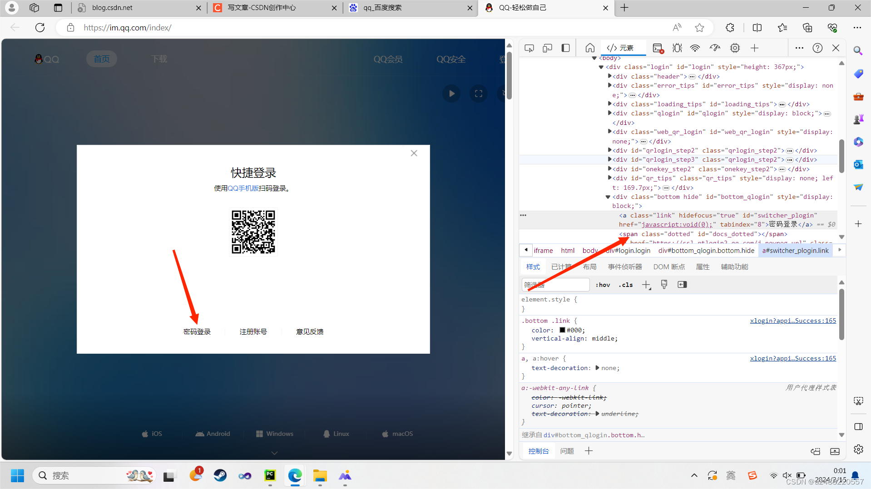Click the fullscreen icon on QQ page
871x489 pixels.
tap(479, 94)
